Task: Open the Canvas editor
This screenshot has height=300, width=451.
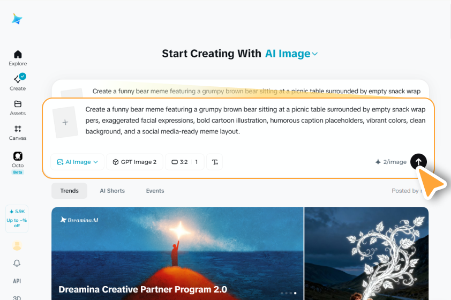Action: 18,133
